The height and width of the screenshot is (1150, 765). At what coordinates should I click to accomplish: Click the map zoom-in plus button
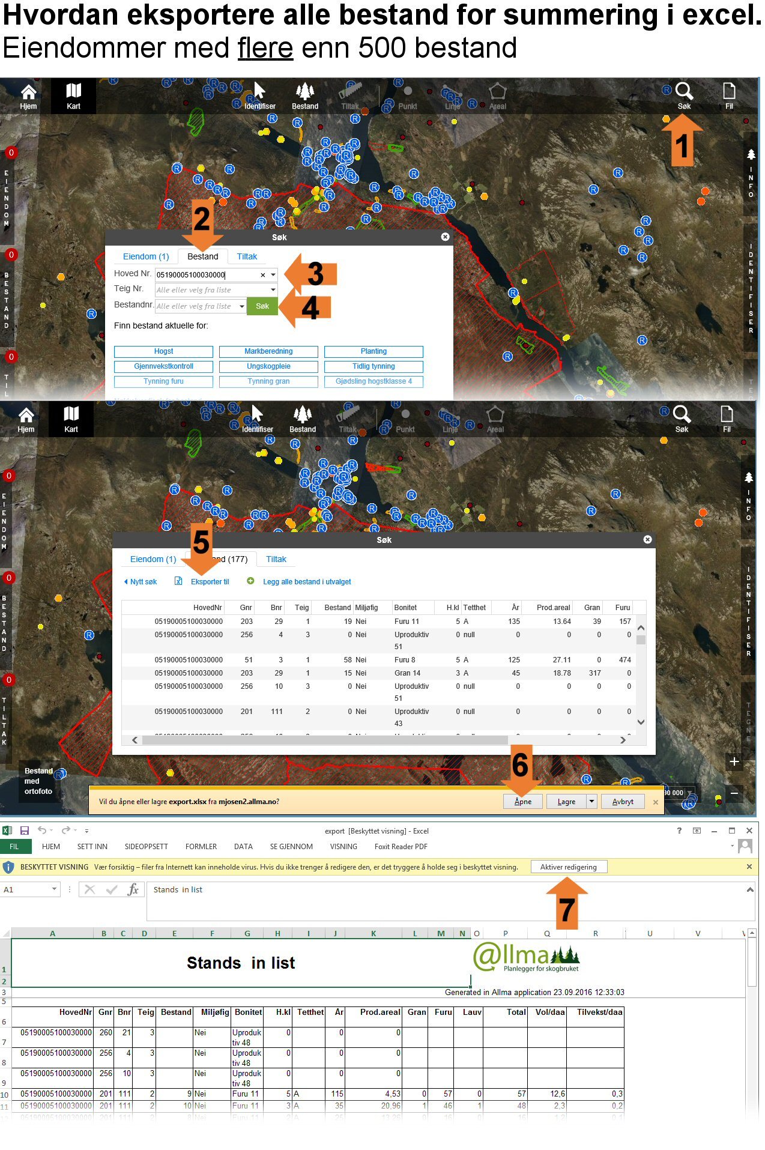point(734,761)
